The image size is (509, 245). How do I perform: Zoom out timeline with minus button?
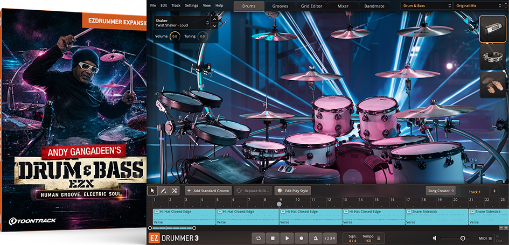pyautogui.click(x=501, y=228)
